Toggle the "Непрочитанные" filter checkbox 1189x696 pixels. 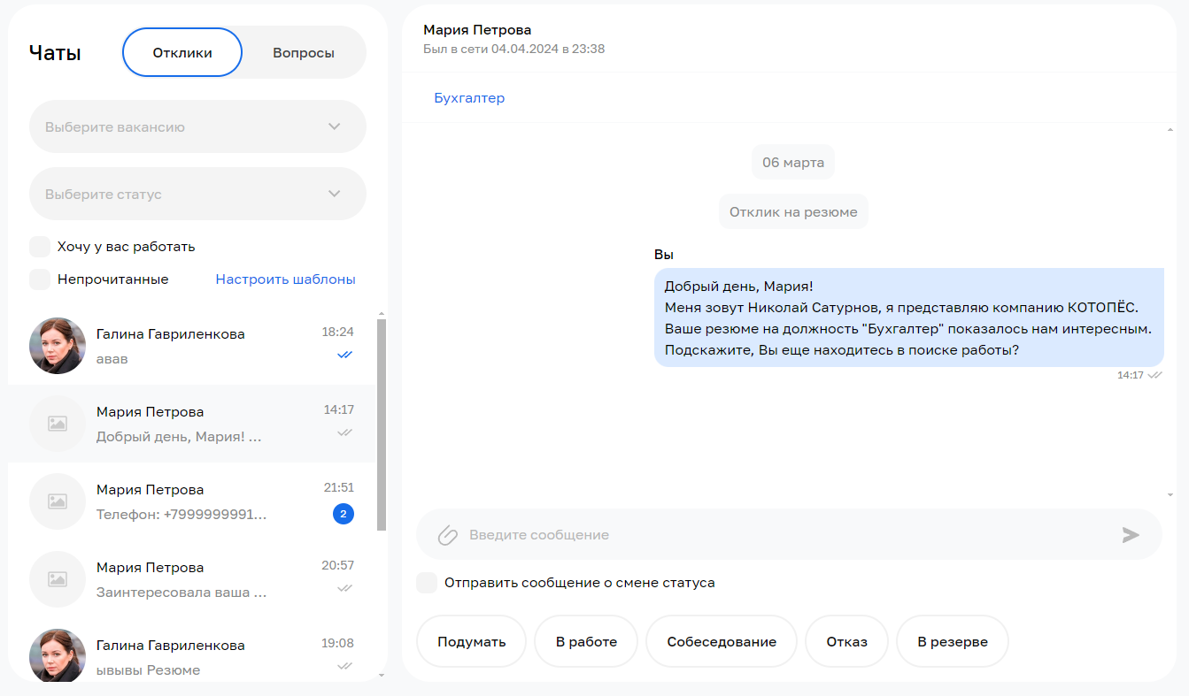[40, 279]
